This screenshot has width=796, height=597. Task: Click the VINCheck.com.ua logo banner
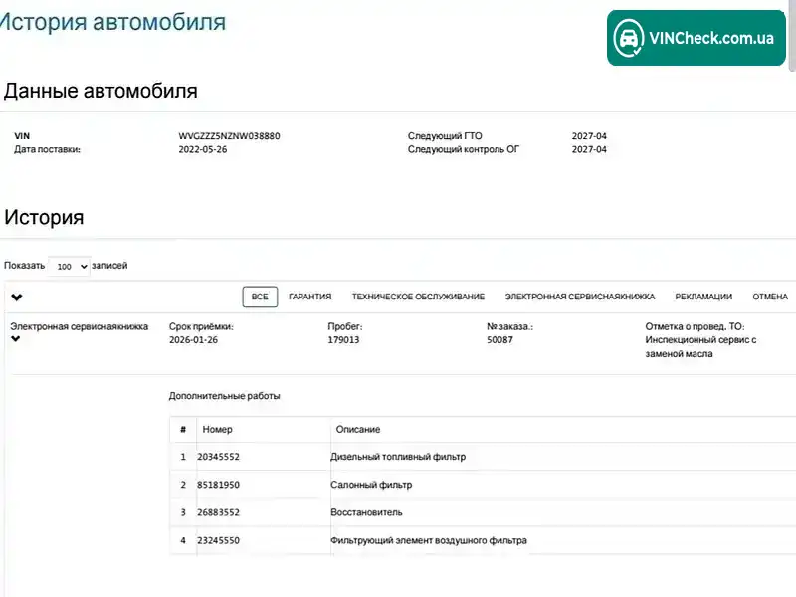pos(696,38)
